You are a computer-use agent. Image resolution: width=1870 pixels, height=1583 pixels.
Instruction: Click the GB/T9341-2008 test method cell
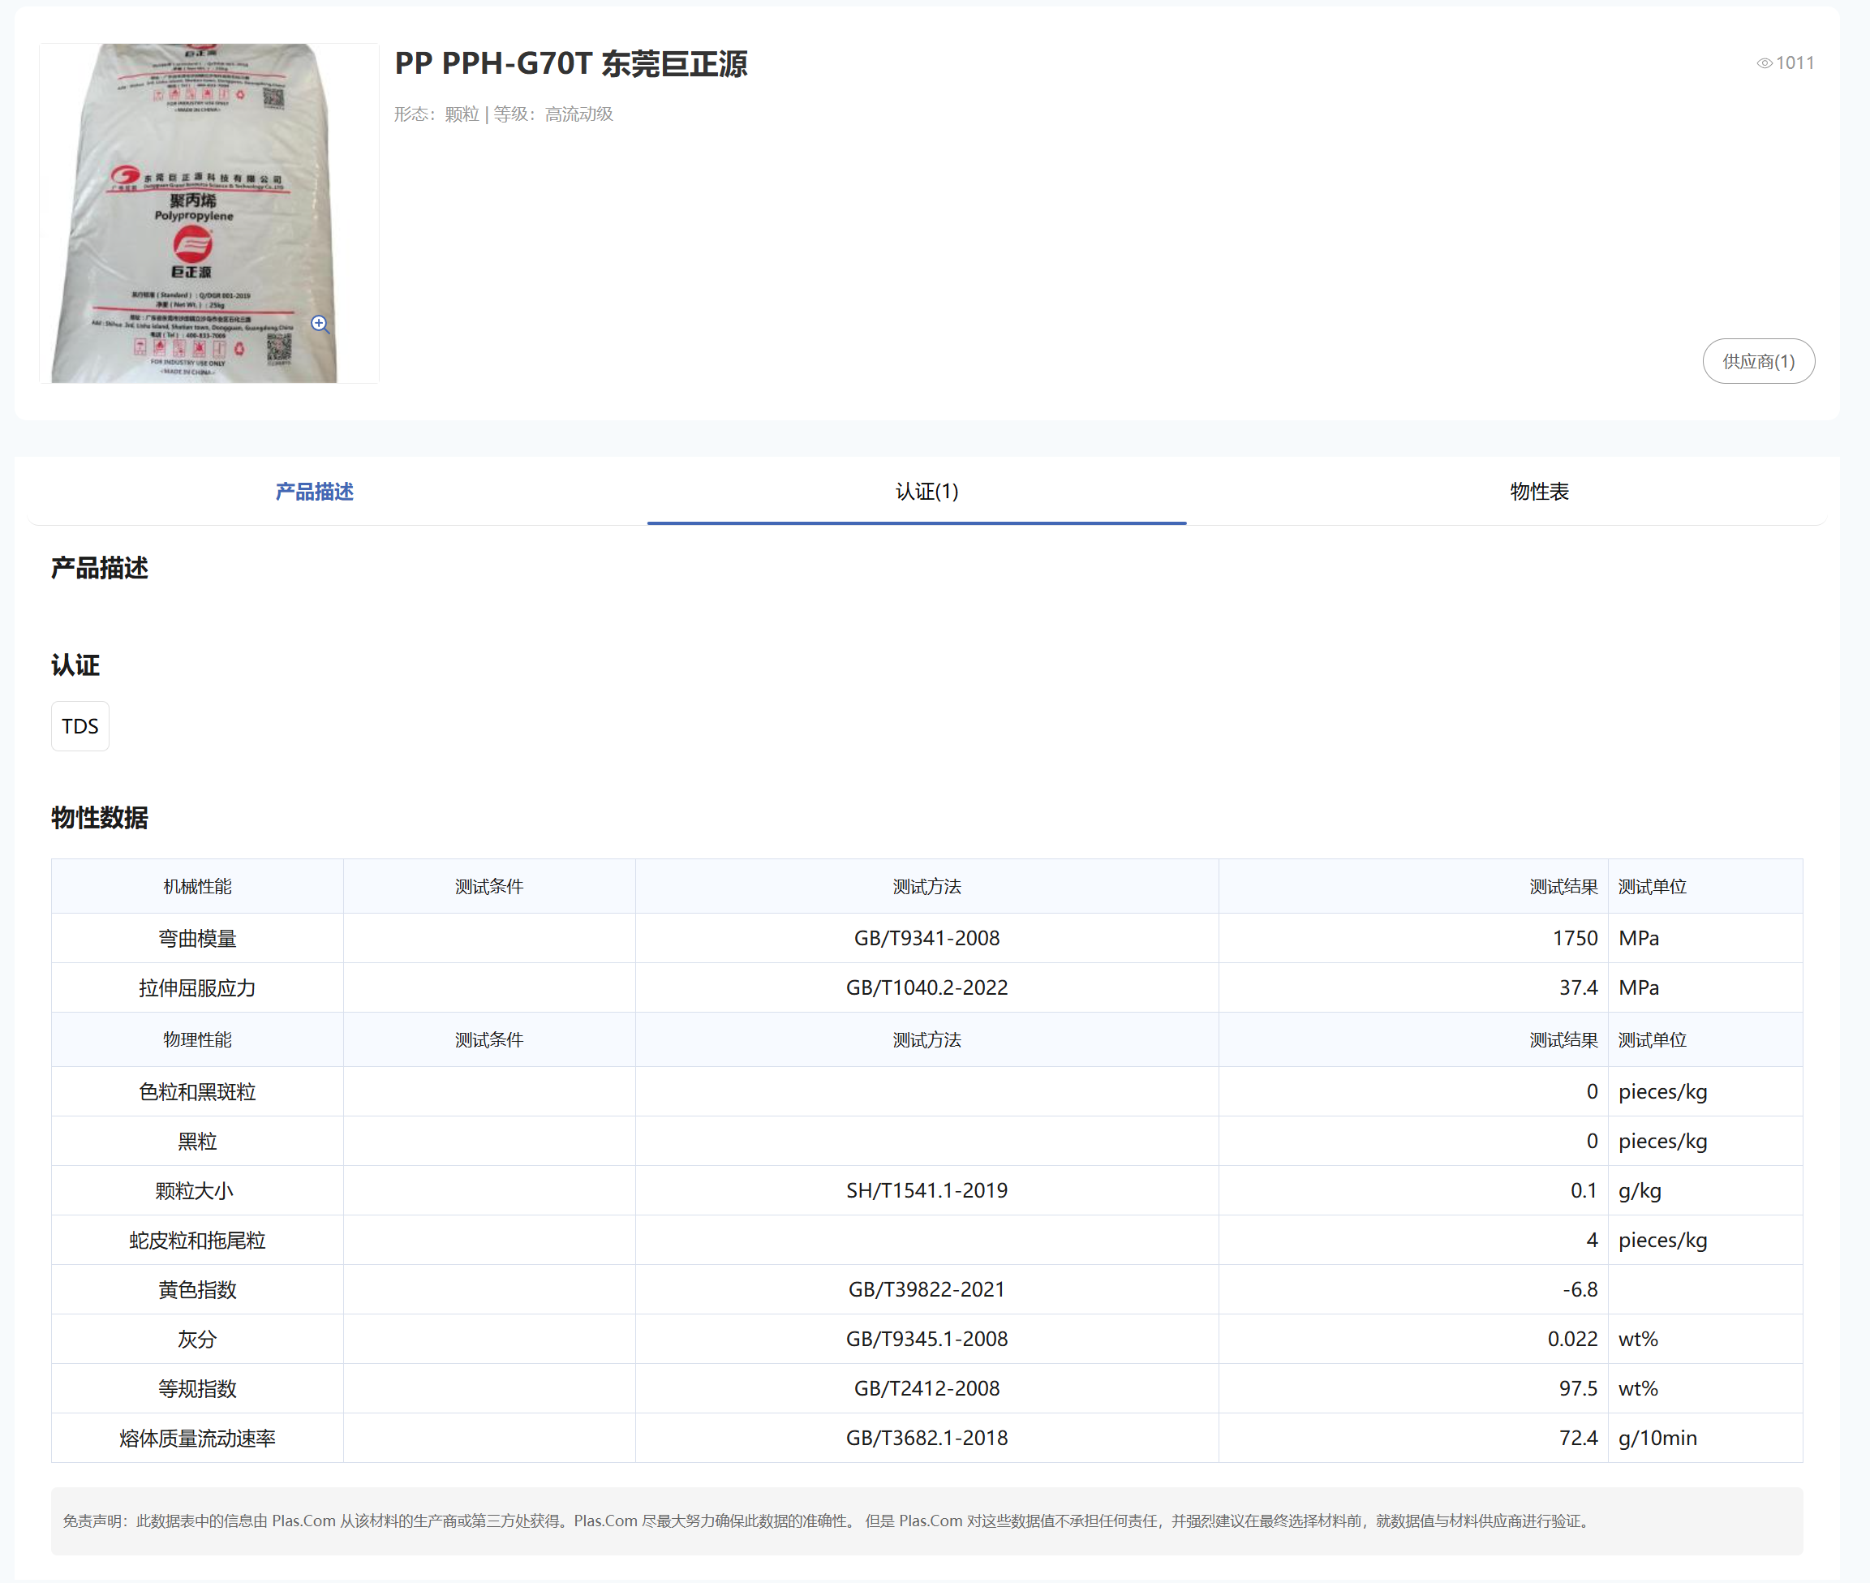click(x=926, y=938)
